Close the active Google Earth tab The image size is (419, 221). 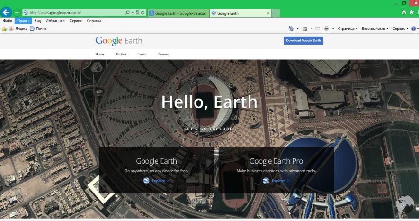268,13
